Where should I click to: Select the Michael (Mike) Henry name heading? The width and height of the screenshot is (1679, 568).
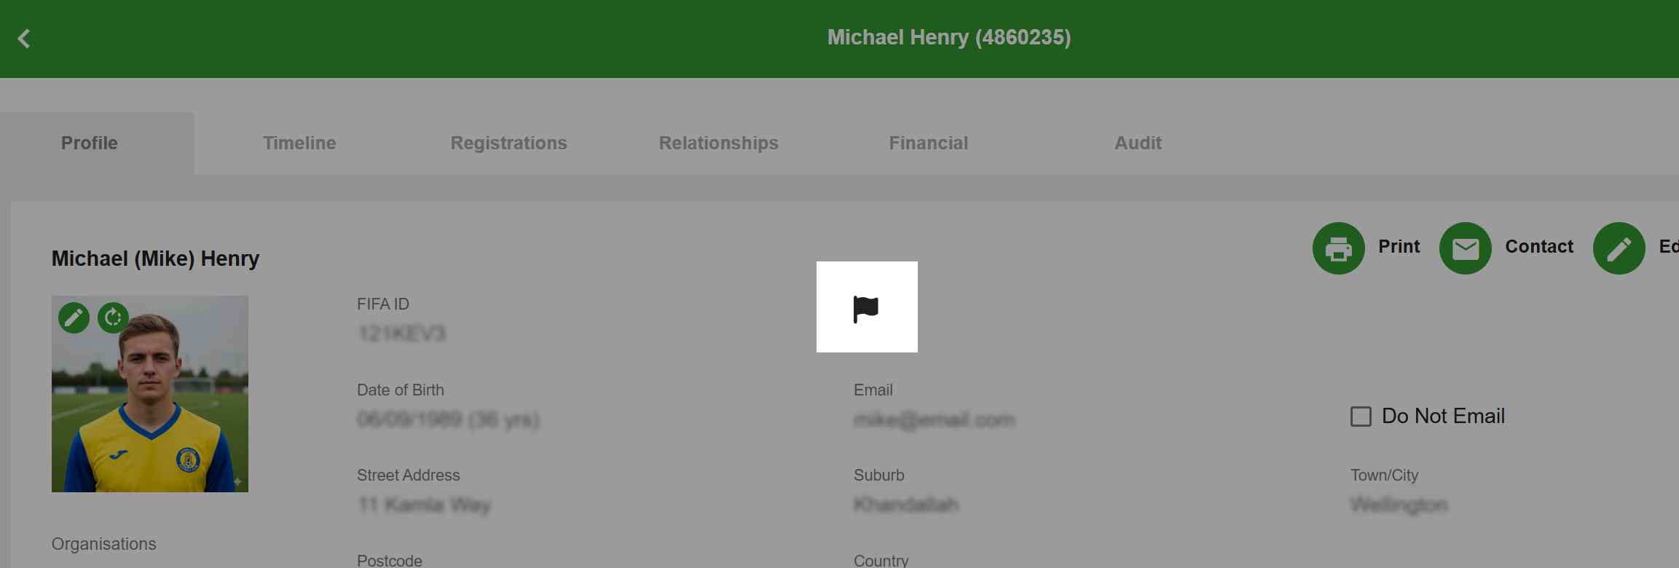click(155, 259)
